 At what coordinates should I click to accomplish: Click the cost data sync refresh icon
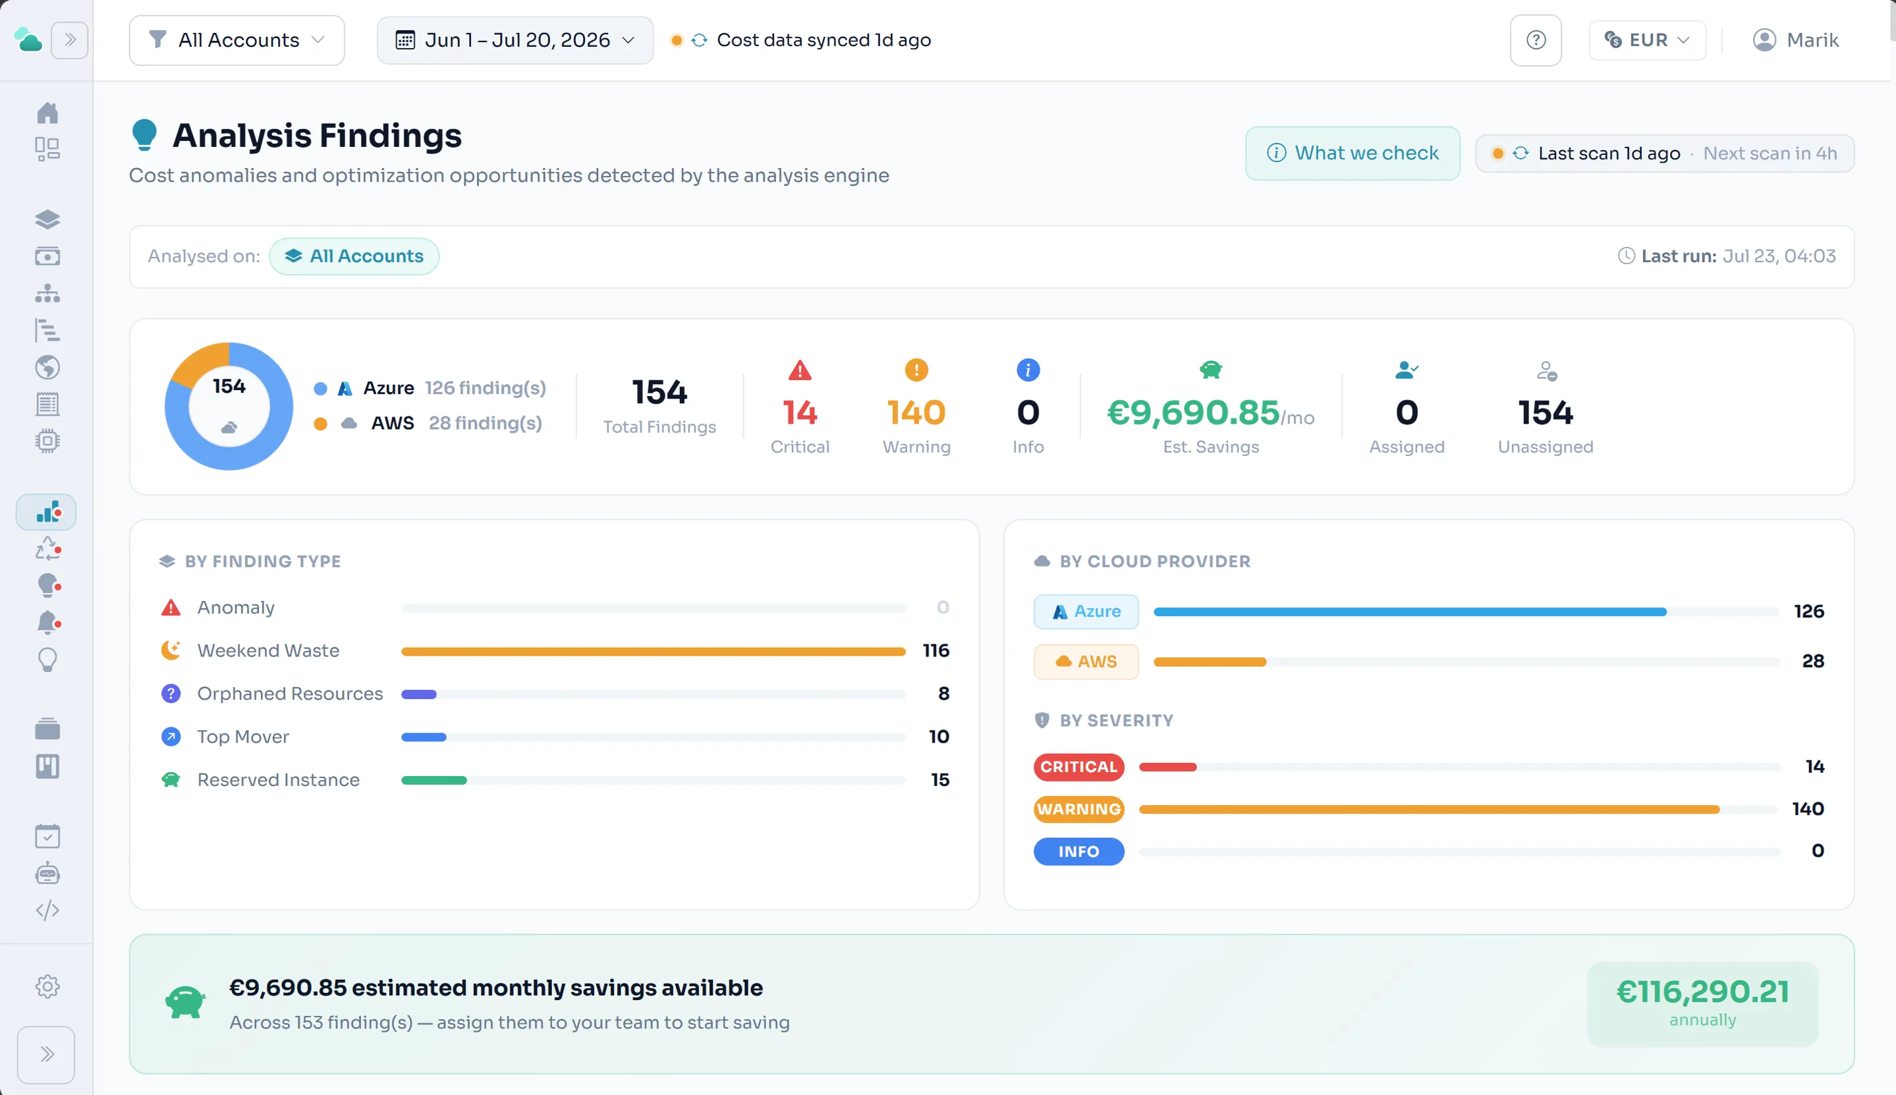click(x=699, y=40)
